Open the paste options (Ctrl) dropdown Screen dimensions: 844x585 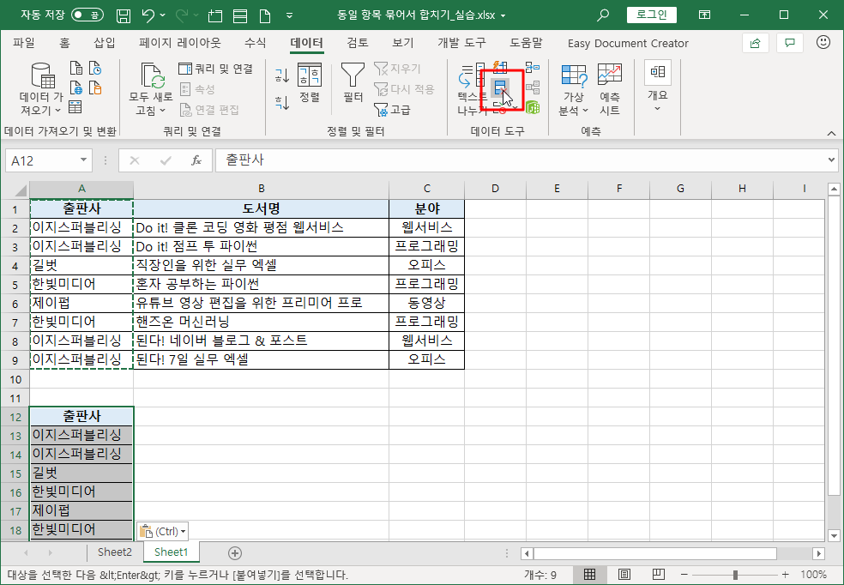coord(163,531)
